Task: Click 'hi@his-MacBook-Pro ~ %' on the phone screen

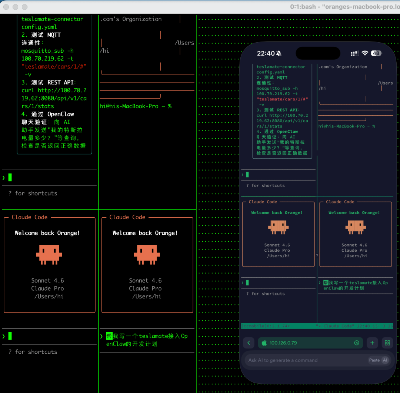Action: click(347, 126)
